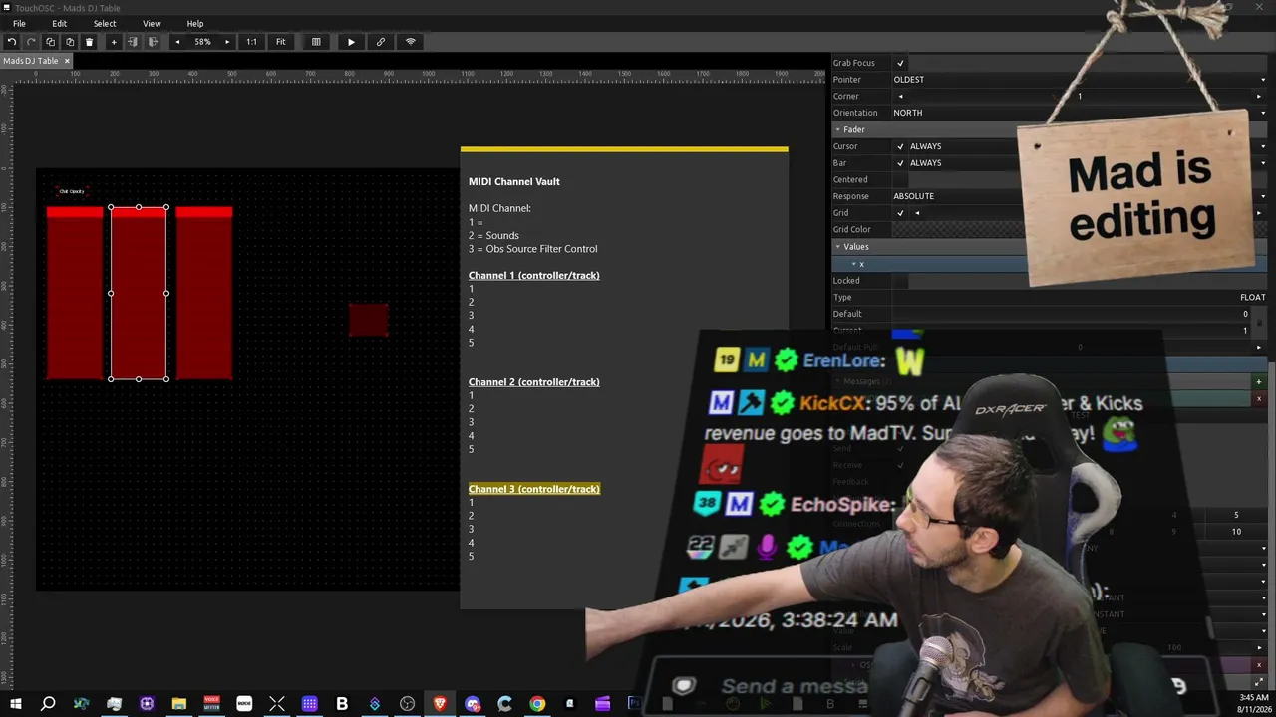The height and width of the screenshot is (717, 1276).
Task: Decrease the Grid value with left arrow
Action: pyautogui.click(x=917, y=213)
